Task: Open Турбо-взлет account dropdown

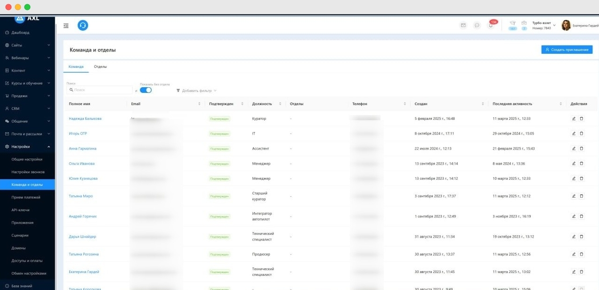Action: (544, 25)
